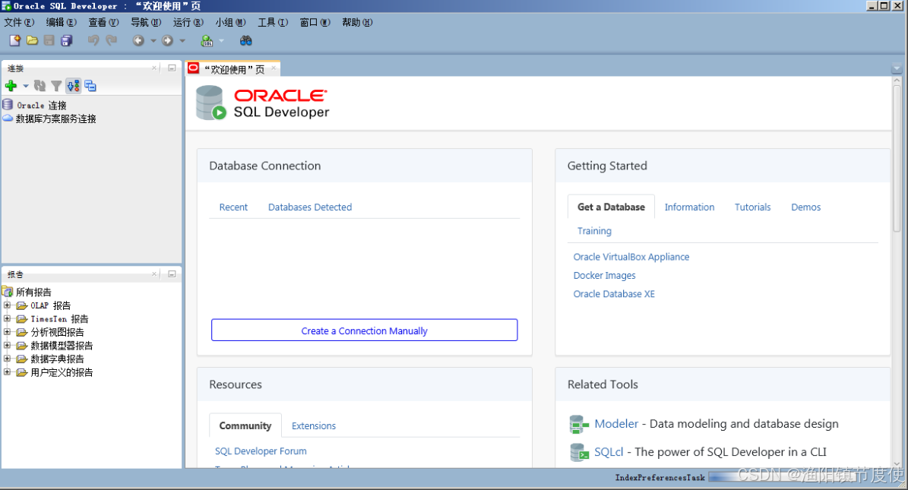Click the Oracle 连接 database icon
The height and width of the screenshot is (490, 908).
click(x=8, y=105)
